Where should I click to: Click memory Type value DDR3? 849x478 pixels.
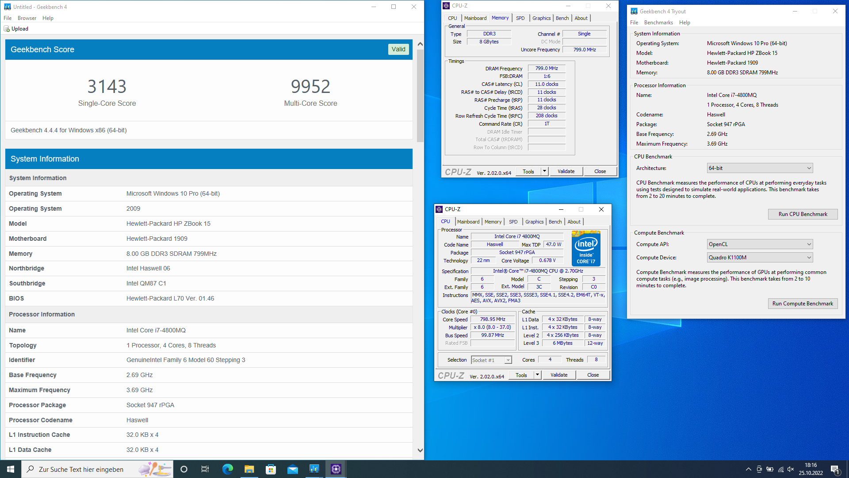(489, 34)
